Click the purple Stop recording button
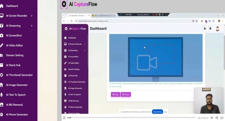 point(116,94)
